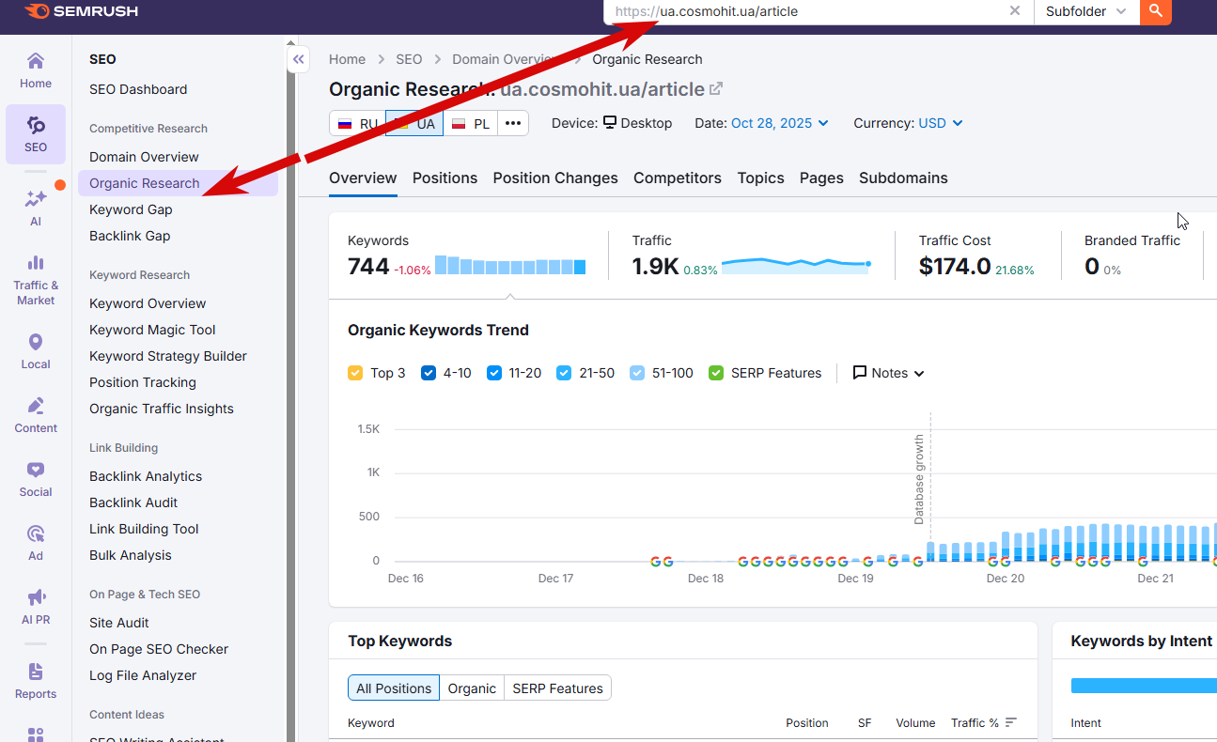
Task: Toggle the 51-100 positions checkbox
Action: [x=637, y=373]
